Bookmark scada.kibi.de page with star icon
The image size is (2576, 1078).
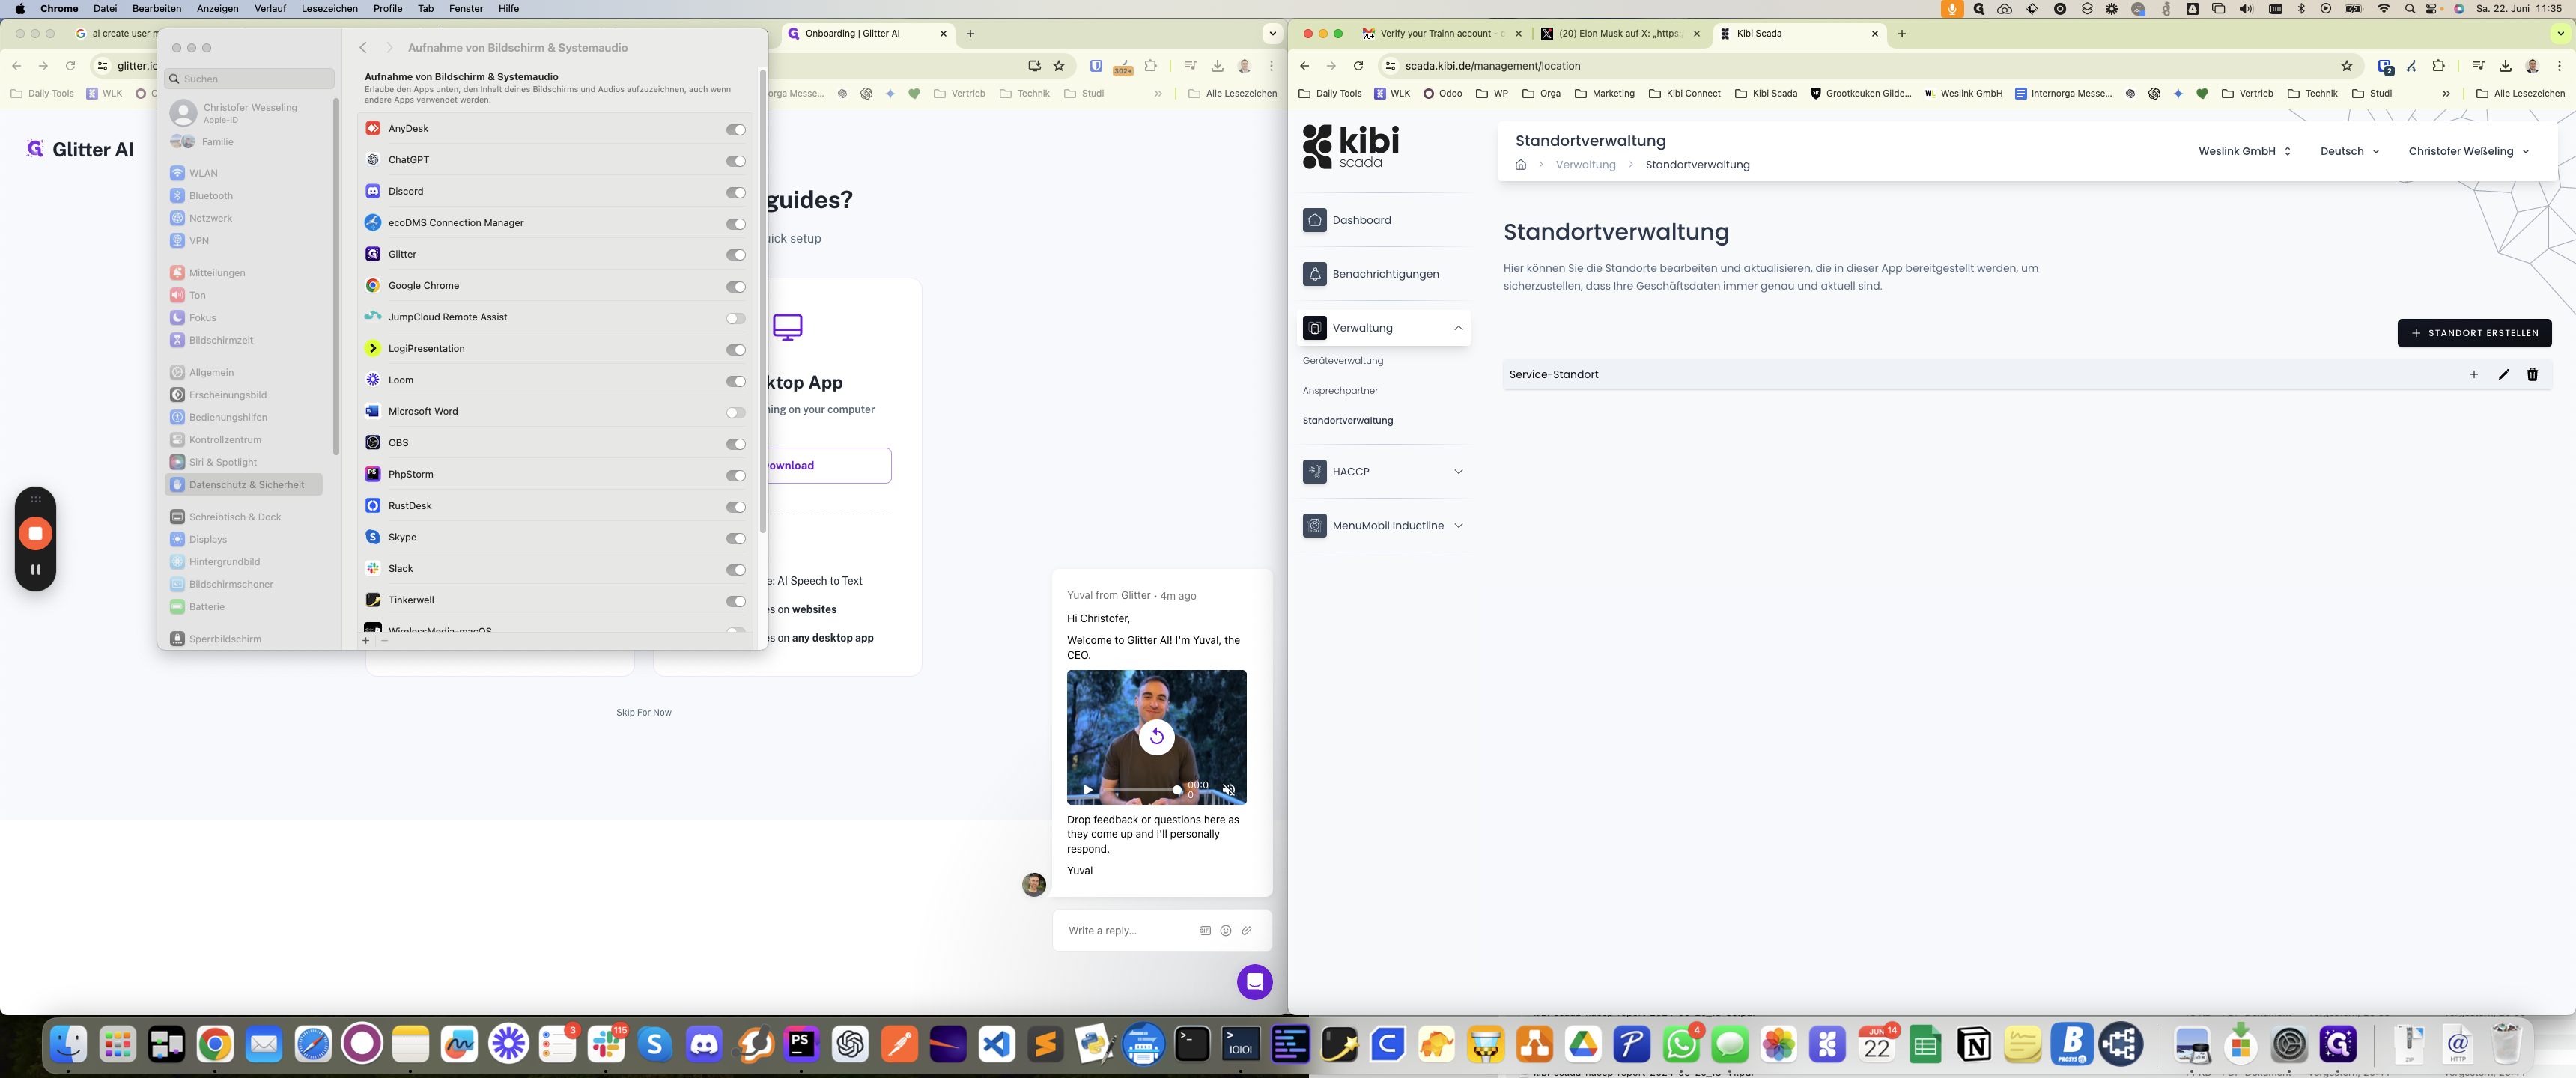click(x=2346, y=66)
